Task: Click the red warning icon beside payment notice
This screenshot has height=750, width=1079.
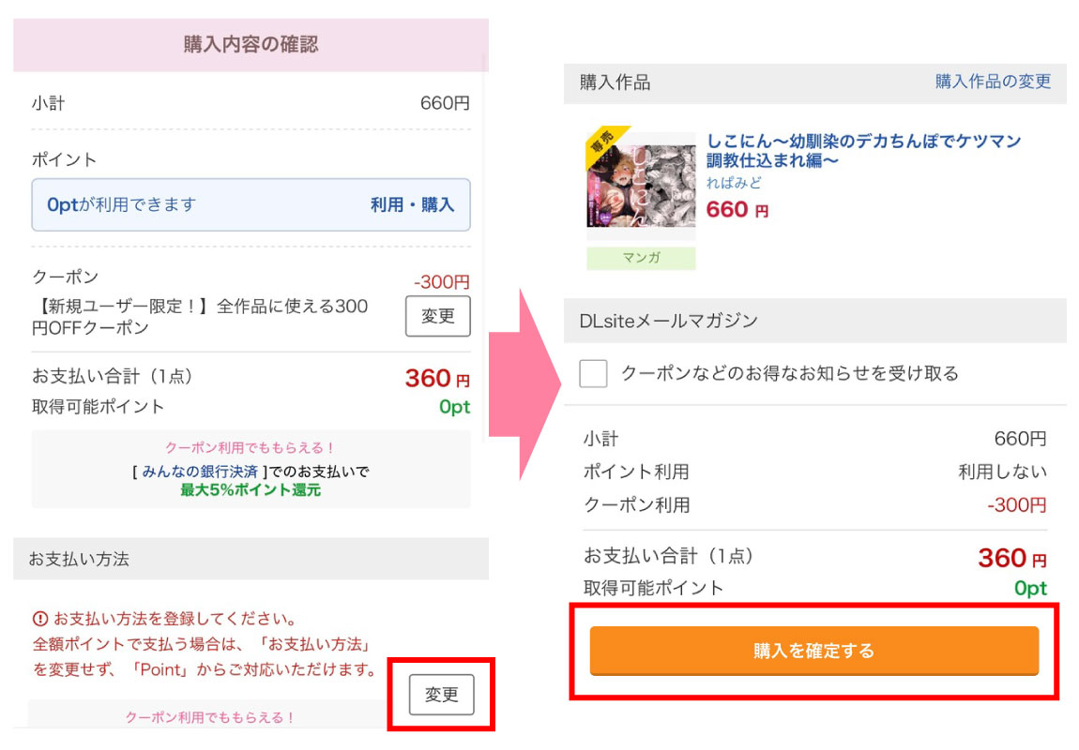Action: pos(40,619)
